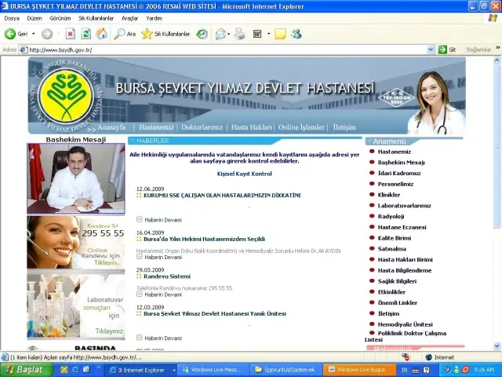Viewport: 502px width, 377px height.
Task: Switch to Windows Live Bugün taskbar window
Action: click(x=359, y=370)
